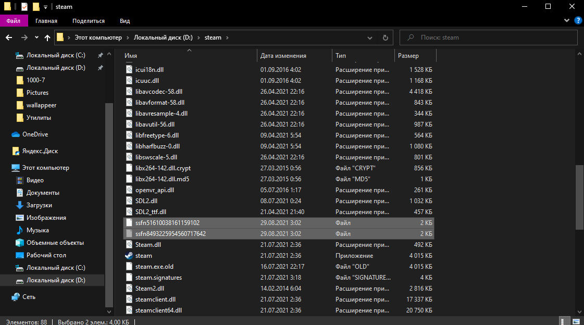
Task: Click the Документы folder icon
Action: point(20,193)
